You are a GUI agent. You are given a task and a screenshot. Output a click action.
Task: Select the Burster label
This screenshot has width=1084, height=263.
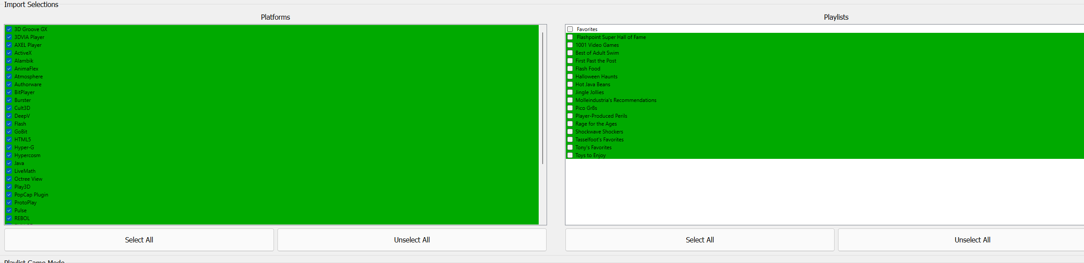click(x=23, y=100)
